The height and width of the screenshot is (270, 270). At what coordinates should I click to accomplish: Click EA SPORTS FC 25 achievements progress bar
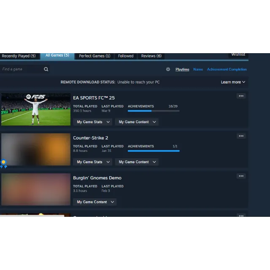tap(154, 111)
